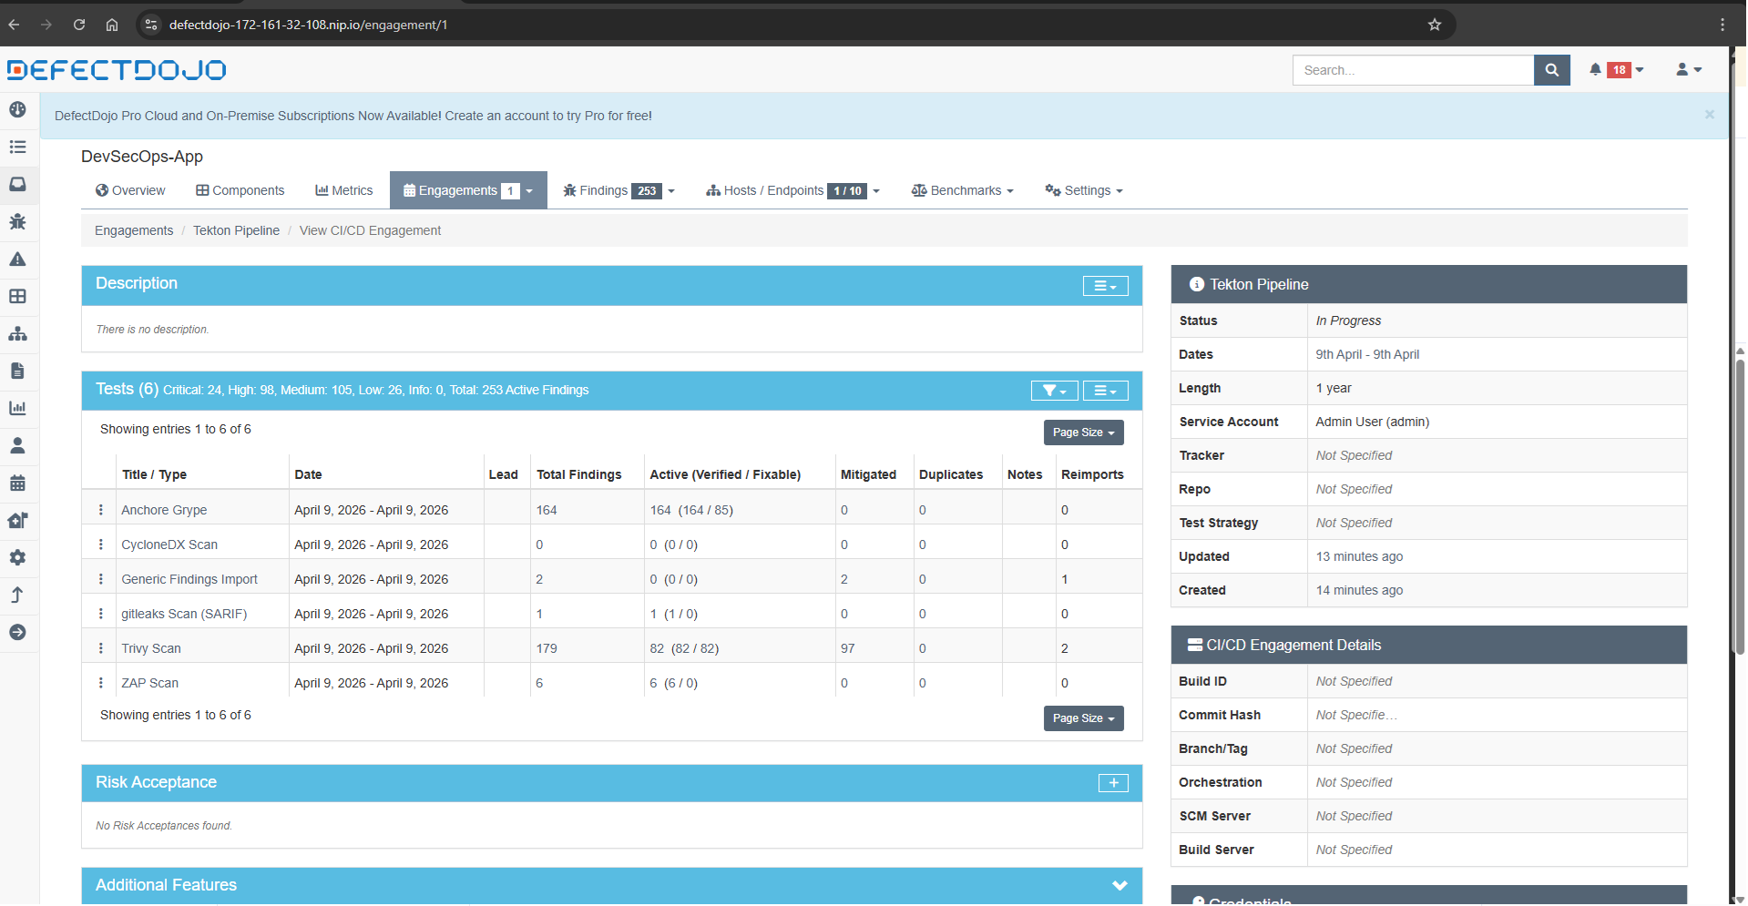Click inside the Search input field
The height and width of the screenshot is (906, 1748).
coord(1412,69)
